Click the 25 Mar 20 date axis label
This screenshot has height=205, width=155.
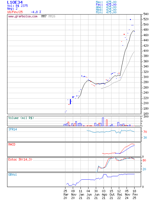66,194
